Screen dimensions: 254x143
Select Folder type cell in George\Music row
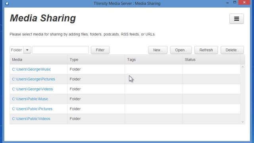coord(96,70)
